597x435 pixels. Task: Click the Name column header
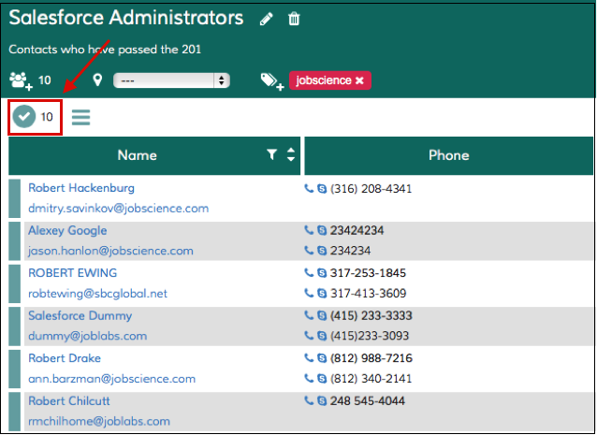(137, 155)
